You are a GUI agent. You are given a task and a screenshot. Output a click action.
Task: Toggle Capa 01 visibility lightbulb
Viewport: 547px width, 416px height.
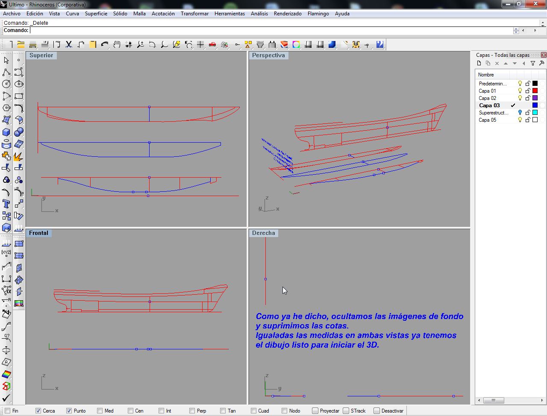click(x=520, y=91)
